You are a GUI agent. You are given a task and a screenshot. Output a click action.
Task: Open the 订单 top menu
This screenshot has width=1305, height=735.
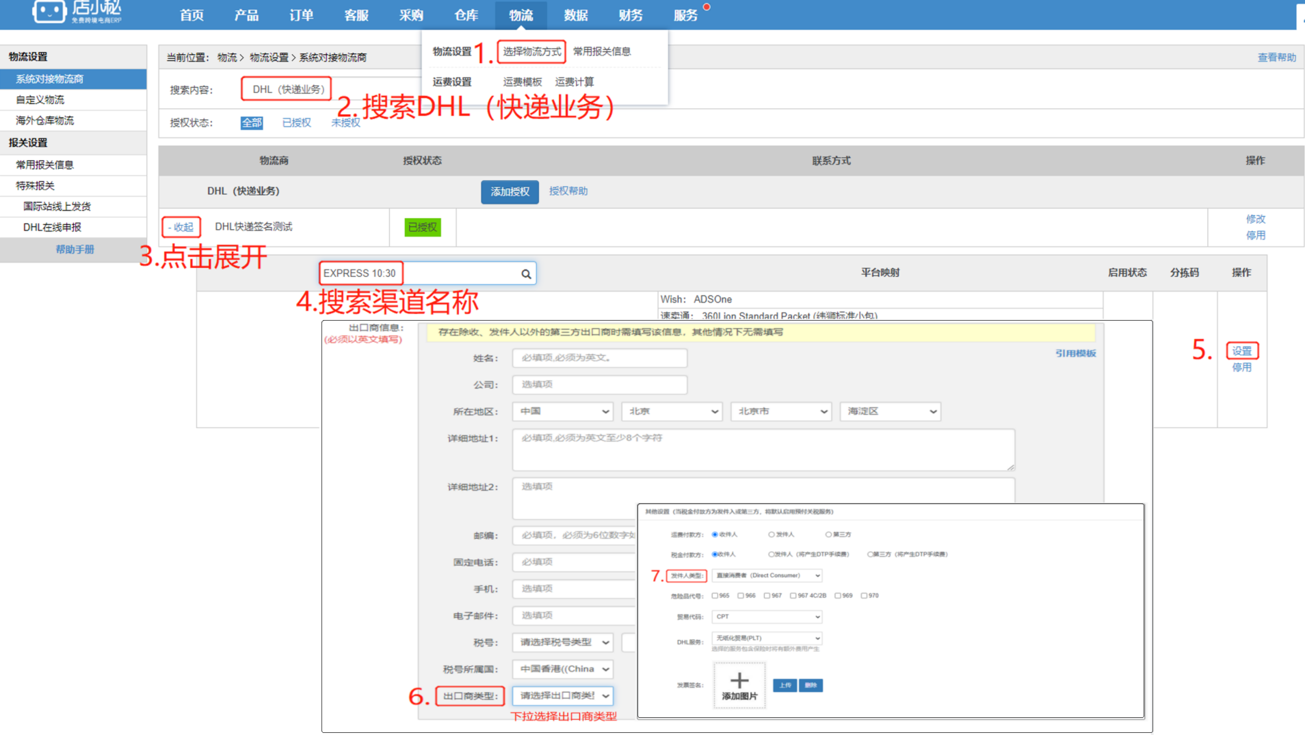pyautogui.click(x=301, y=15)
